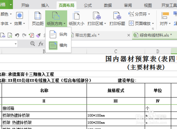The width and height of the screenshot is (177, 129).
Task: Redo the last action
Action: (24, 35)
